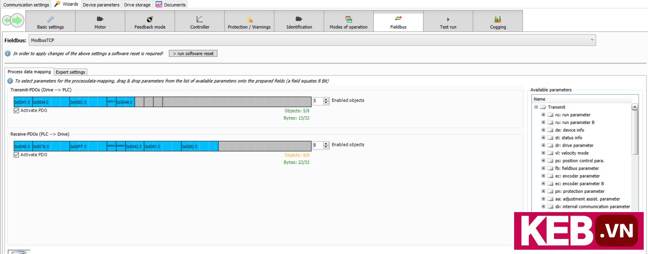Open the Controller wizard step

200,21
